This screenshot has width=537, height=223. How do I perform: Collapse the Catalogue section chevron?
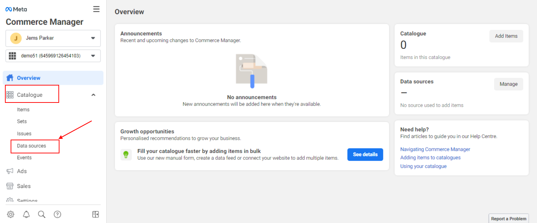(93, 95)
